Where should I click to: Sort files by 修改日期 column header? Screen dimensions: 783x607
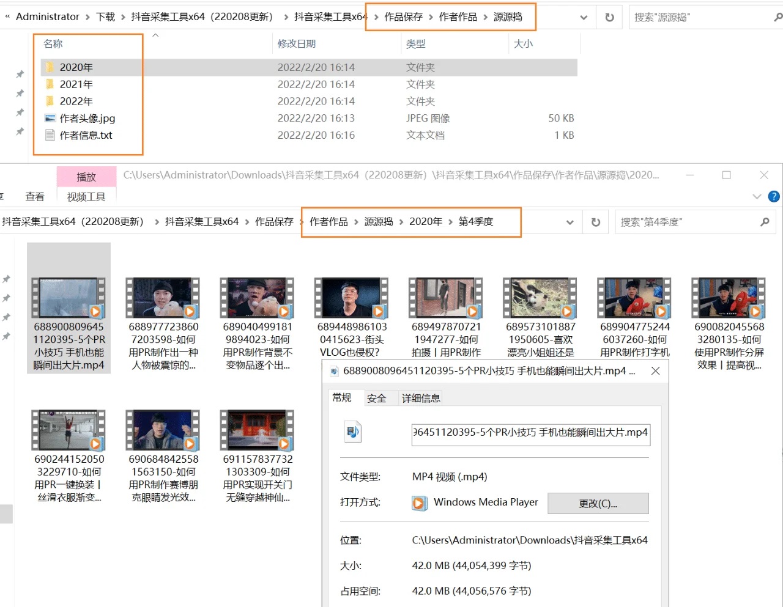(297, 44)
